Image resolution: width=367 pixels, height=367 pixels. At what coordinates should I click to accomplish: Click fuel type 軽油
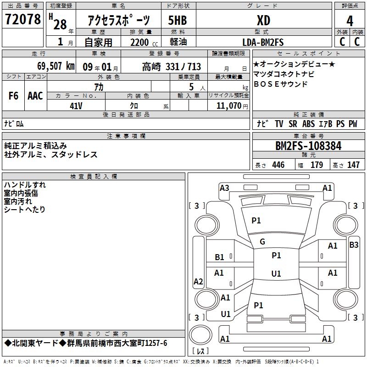(178, 42)
